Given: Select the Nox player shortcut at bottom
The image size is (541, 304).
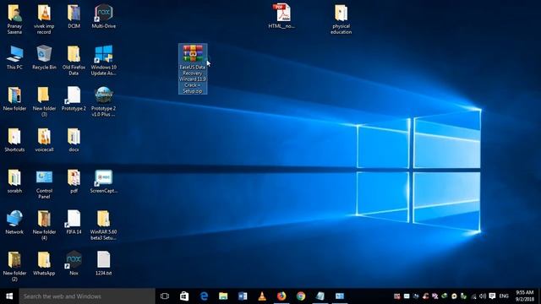Looking at the screenshot, I should pyautogui.click(x=74, y=263).
